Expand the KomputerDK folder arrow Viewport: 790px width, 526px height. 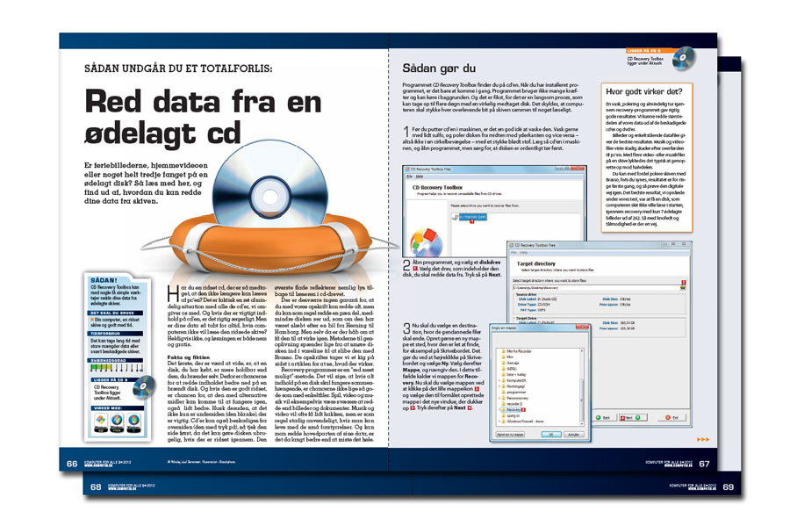tap(499, 380)
